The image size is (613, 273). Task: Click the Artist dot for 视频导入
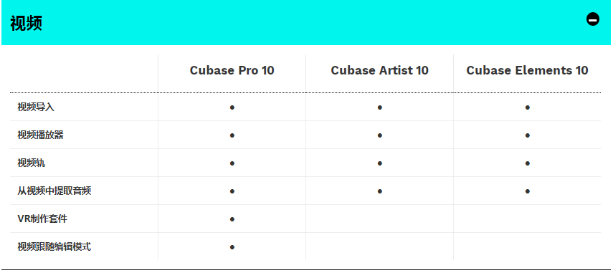coord(379,107)
